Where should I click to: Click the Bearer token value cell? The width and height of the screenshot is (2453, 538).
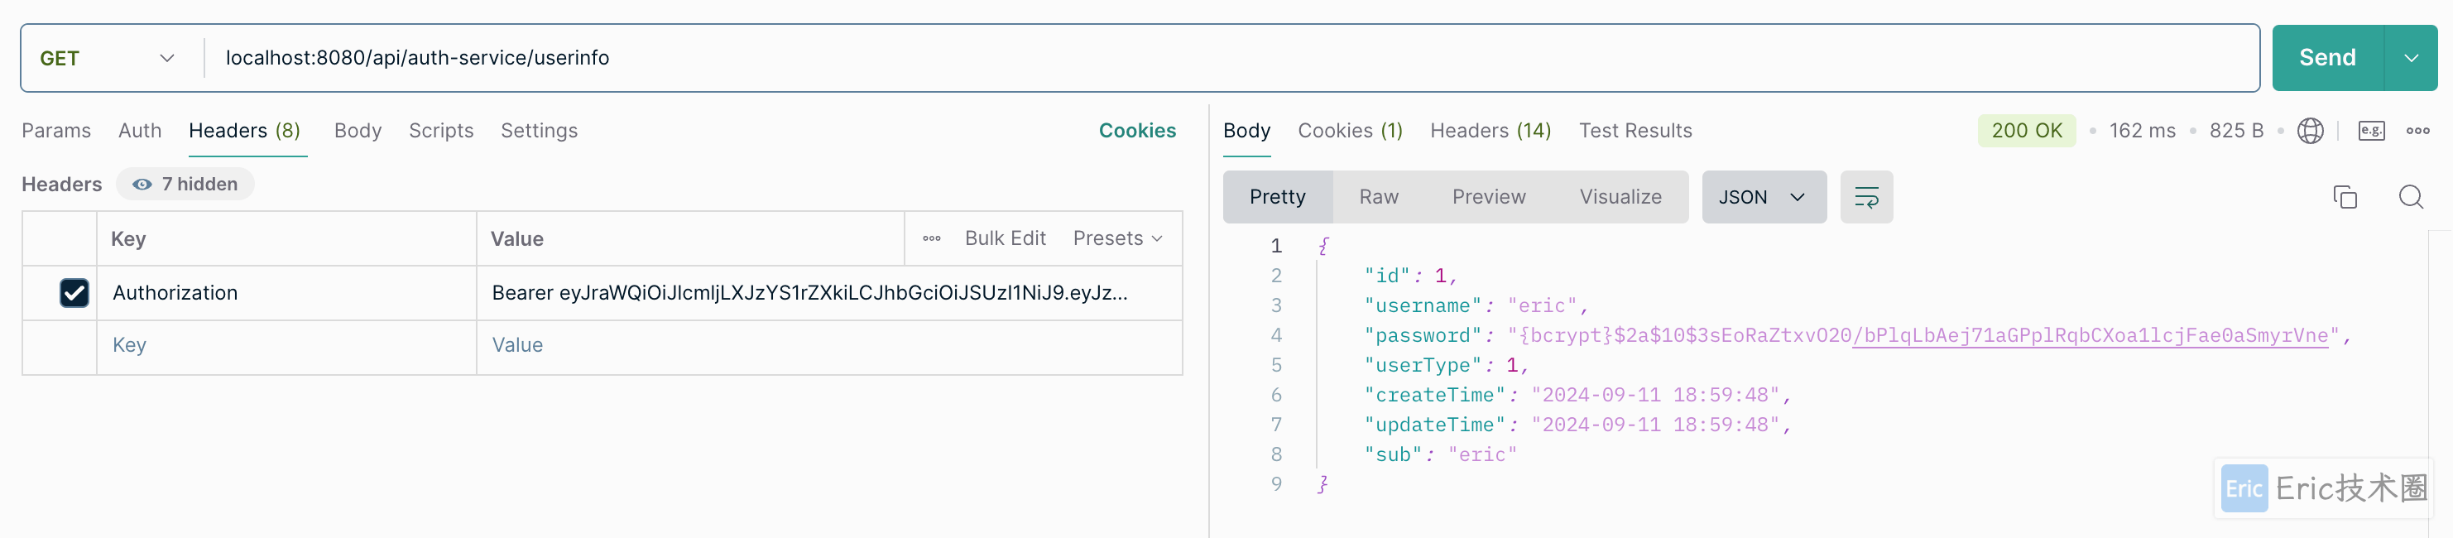[828, 292]
